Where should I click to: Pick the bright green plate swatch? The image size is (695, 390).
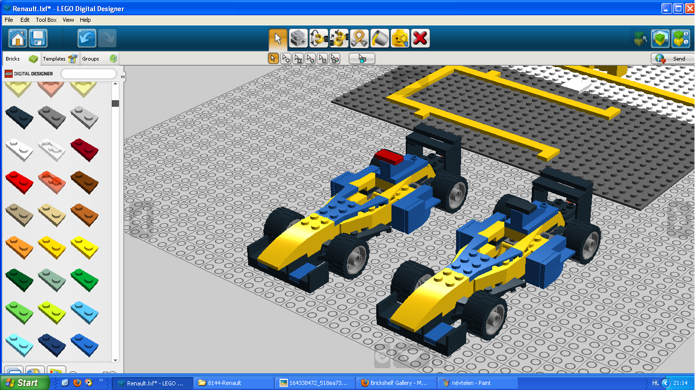(x=84, y=279)
